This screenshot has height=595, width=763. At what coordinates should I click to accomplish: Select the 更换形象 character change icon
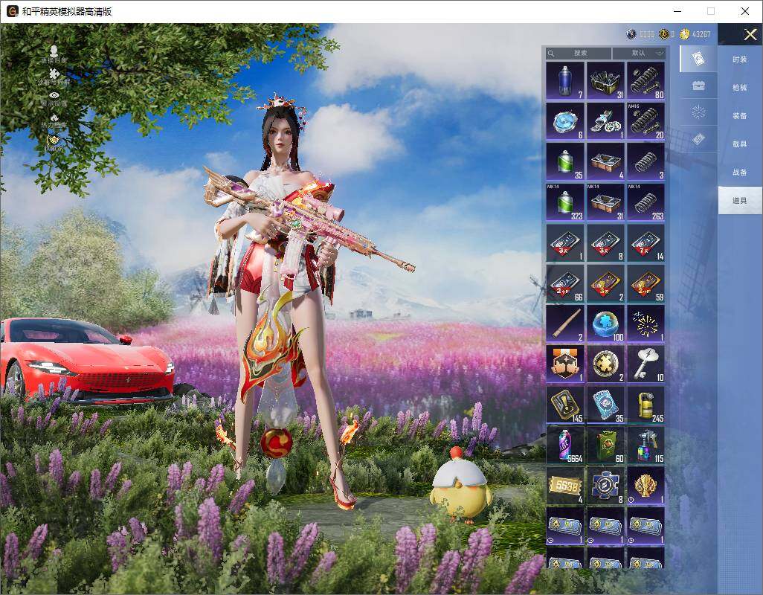click(x=54, y=52)
